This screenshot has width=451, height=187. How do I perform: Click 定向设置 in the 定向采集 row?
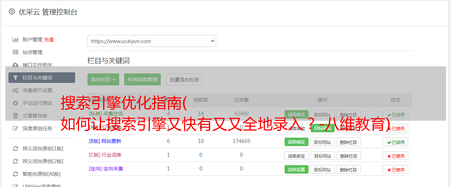297,169
